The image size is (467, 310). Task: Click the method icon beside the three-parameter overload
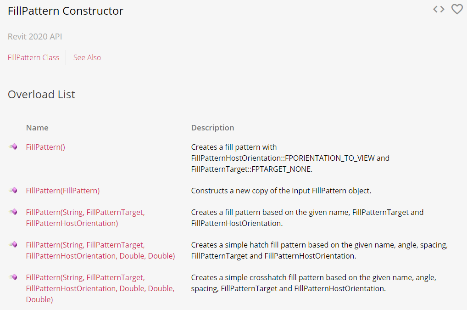[13, 212]
